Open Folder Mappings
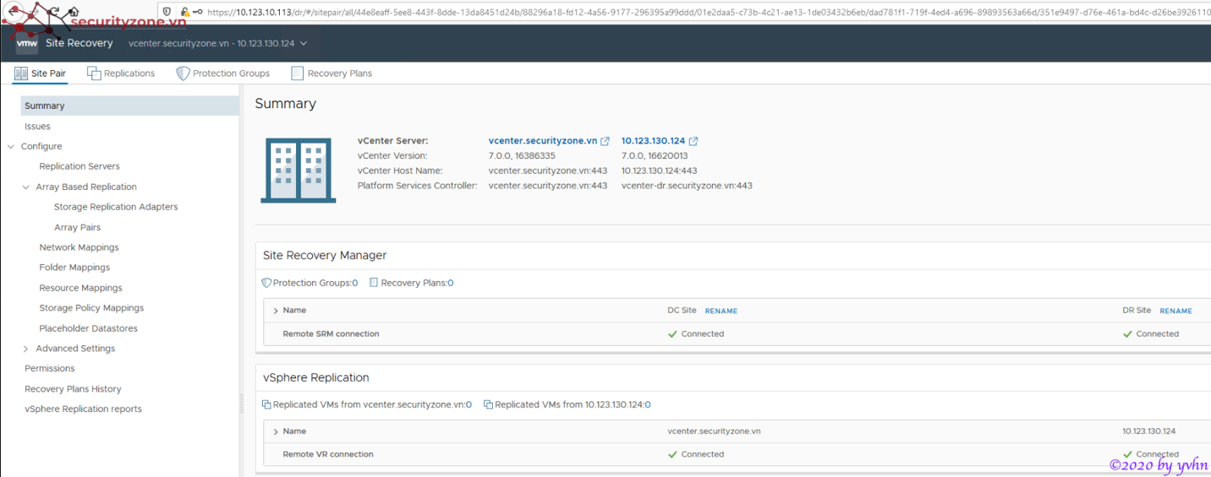The image size is (1211, 477). click(x=74, y=268)
